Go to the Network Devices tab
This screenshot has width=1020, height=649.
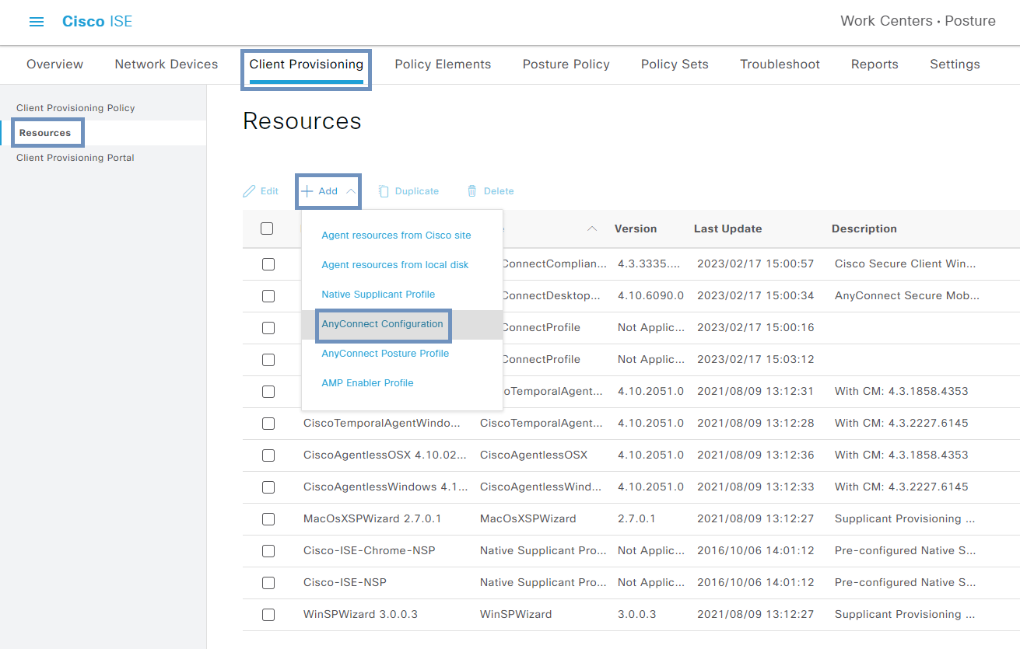(166, 65)
